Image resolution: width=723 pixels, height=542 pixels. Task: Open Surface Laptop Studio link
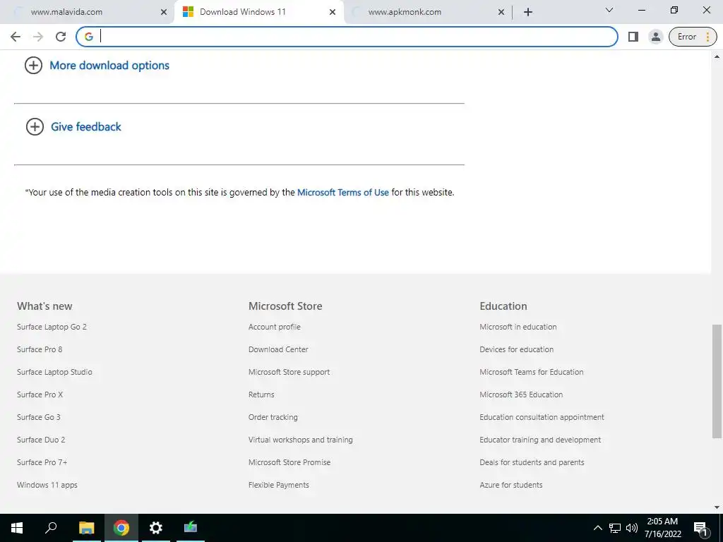pos(54,372)
